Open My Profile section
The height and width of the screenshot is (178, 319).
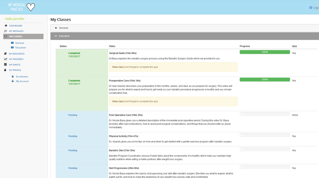15,70
